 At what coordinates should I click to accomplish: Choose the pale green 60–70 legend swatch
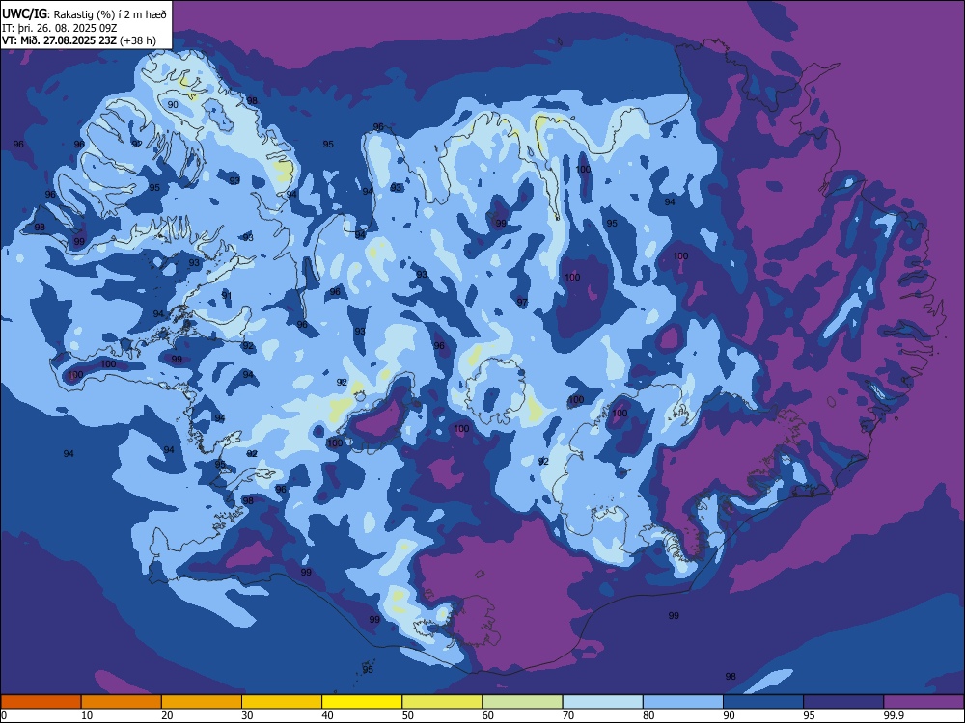pos(522,702)
